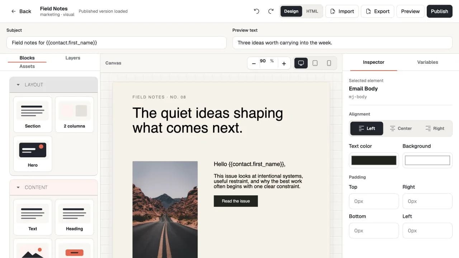Select the image block with mountain icon
Viewport: 459px width, 258px height.
click(x=33, y=249)
